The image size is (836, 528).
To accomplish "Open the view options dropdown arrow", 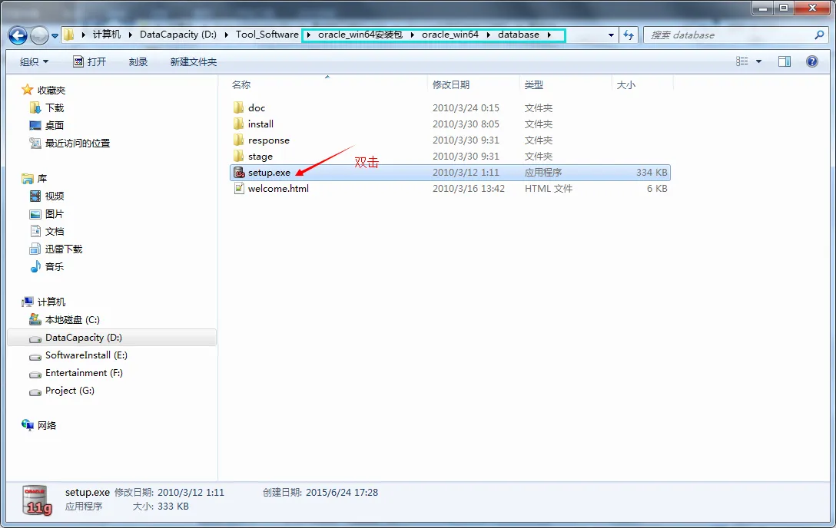I will [x=758, y=61].
